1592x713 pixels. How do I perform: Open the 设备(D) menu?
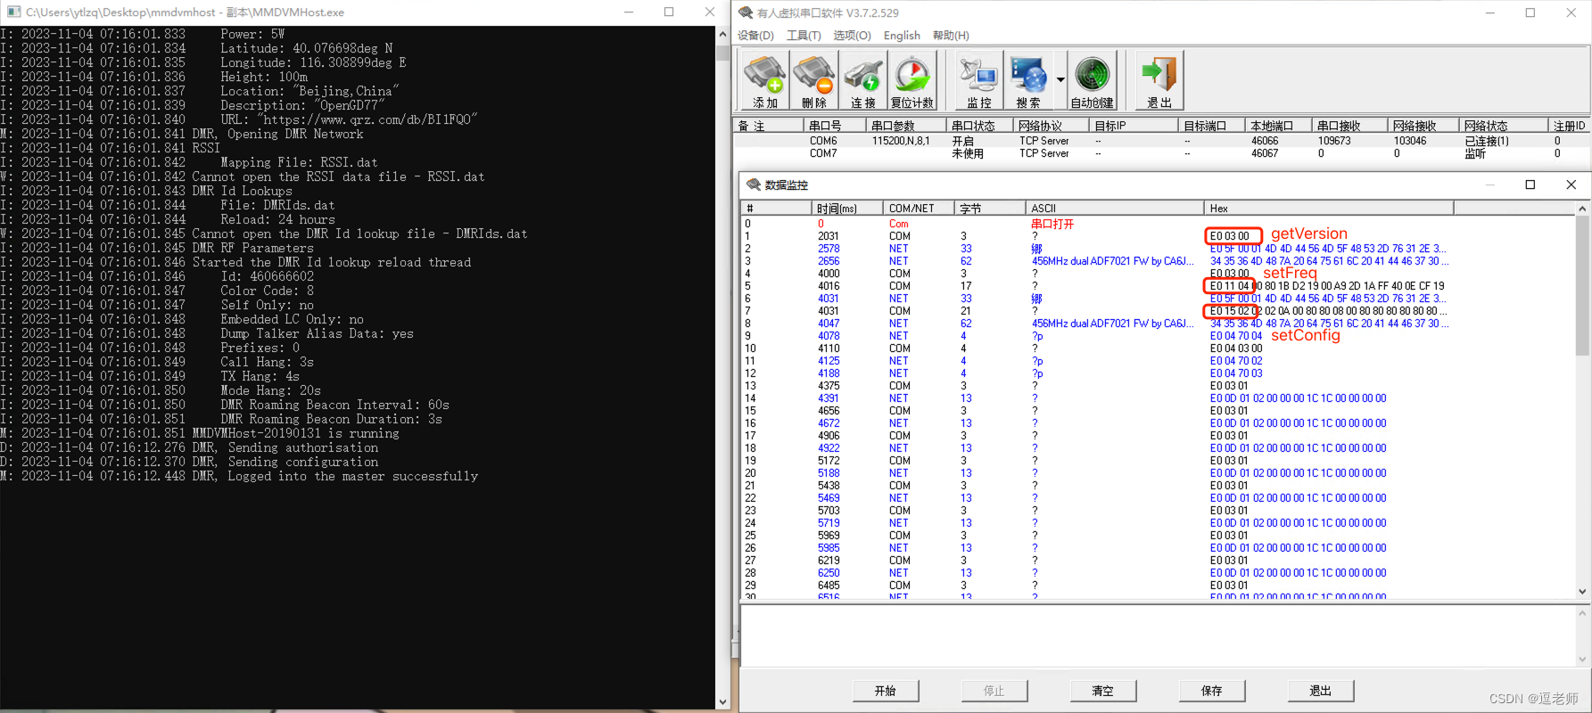click(755, 36)
